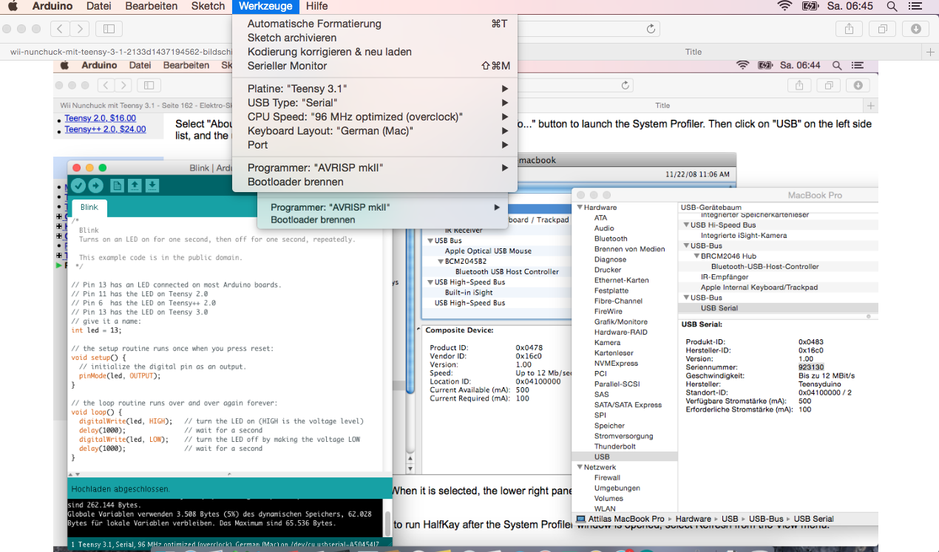Viewport: 939px width, 552px height.
Task: Click the New sketch icon in Arduino
Action: click(x=117, y=185)
